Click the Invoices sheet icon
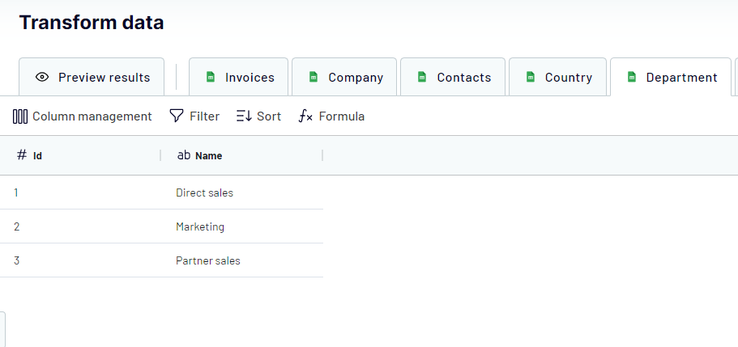This screenshot has width=738, height=347. click(x=210, y=78)
